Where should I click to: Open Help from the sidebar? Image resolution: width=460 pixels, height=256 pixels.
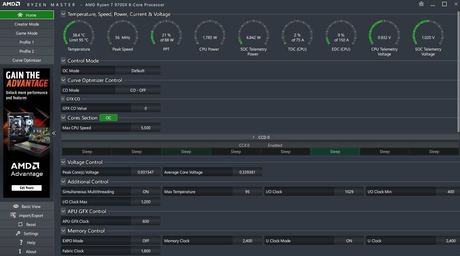tap(27, 243)
